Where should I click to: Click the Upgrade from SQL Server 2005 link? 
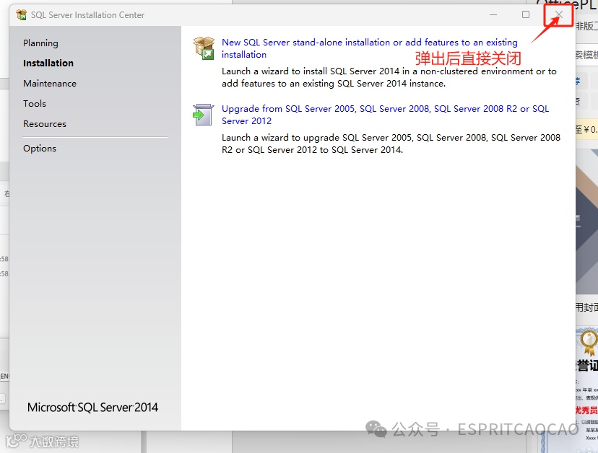[385, 115]
